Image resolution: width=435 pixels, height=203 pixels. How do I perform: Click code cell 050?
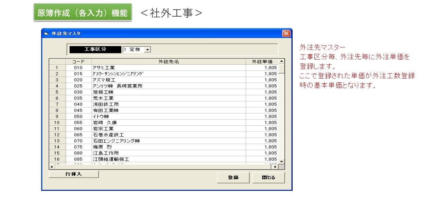[79, 117]
